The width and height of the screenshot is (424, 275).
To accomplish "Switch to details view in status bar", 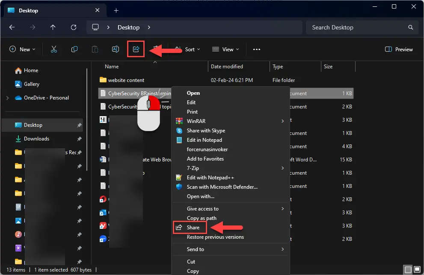I will coord(408,270).
